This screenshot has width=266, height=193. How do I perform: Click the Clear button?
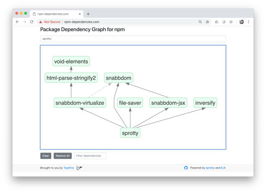[x=45, y=156]
